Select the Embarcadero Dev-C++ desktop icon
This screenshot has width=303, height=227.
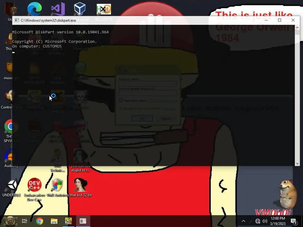35,185
